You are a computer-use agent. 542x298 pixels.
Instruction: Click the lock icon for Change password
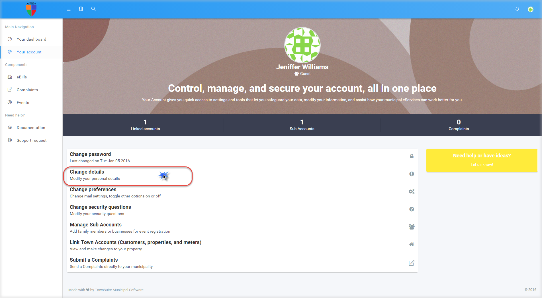click(412, 156)
